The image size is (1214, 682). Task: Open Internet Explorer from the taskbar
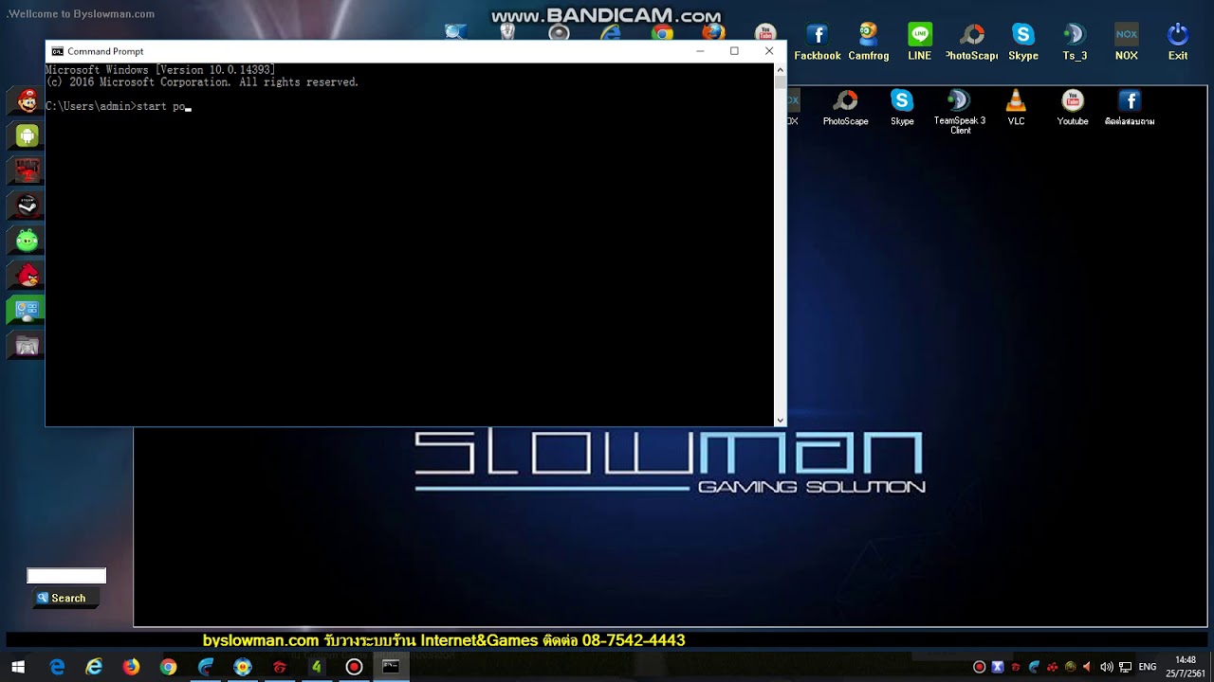[94, 667]
